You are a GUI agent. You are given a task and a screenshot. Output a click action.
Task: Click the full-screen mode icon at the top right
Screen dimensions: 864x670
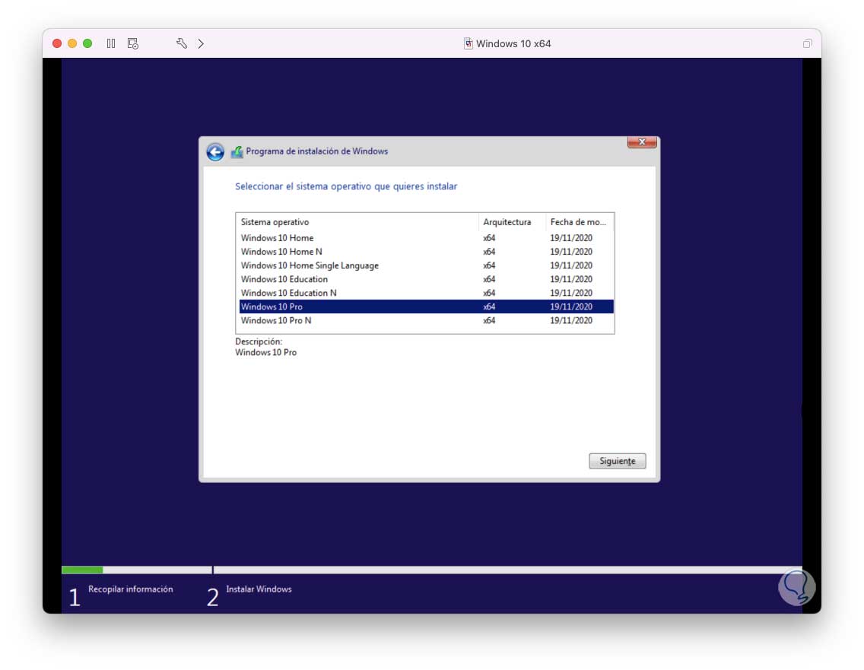tap(807, 43)
